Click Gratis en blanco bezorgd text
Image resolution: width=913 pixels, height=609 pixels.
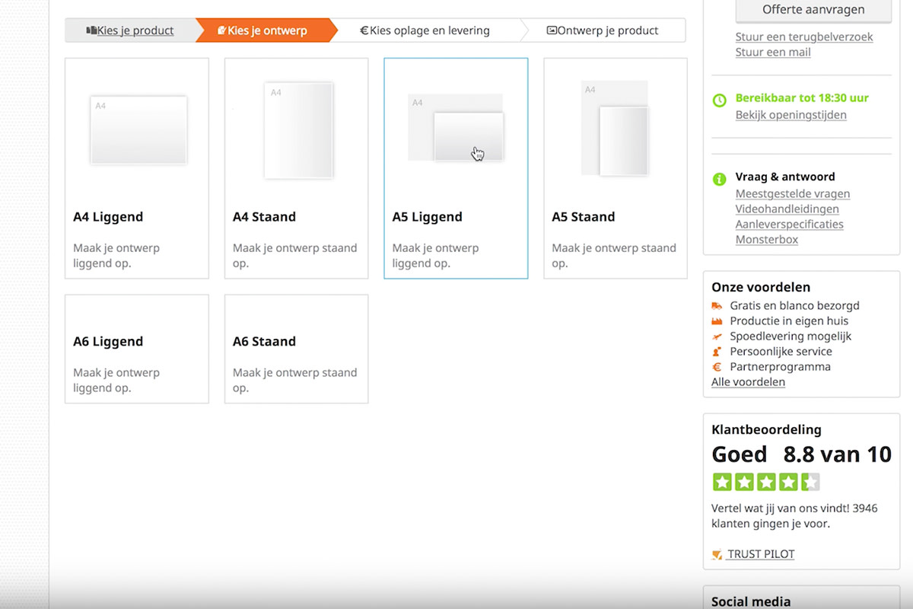point(794,305)
